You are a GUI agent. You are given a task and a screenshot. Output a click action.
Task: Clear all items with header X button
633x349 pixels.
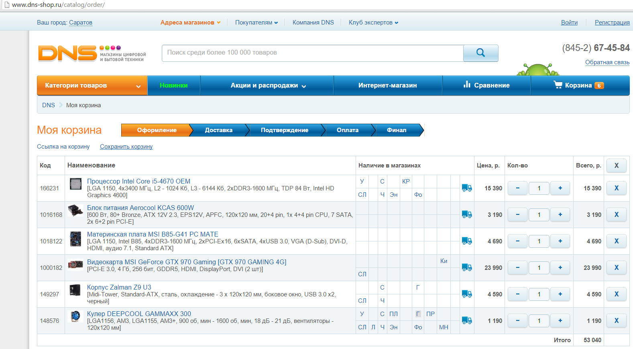pos(617,165)
